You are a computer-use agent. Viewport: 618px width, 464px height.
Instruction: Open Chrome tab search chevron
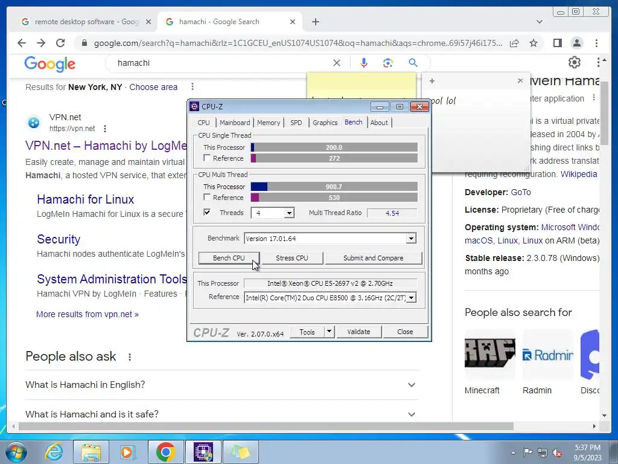tap(540, 22)
